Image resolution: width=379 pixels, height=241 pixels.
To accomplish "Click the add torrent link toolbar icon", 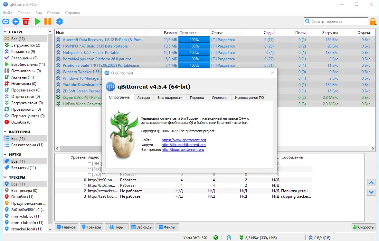I will coord(6,22).
